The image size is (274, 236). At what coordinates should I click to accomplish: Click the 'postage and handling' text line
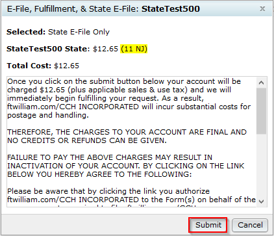[48, 115]
